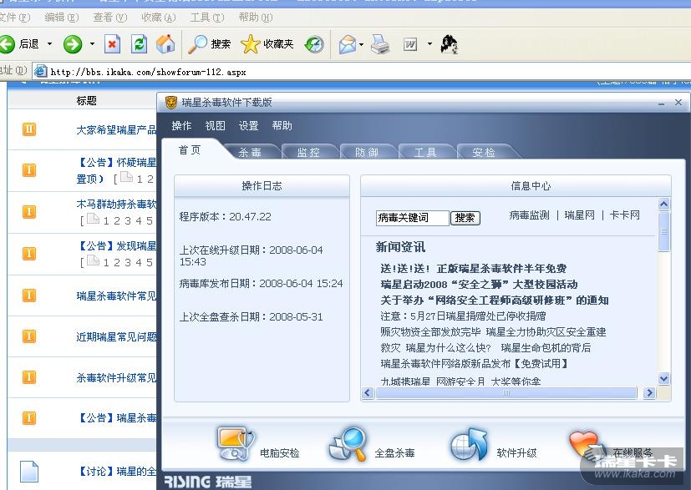Open the 病毒监测 link
This screenshot has width=691, height=490.
529,215
